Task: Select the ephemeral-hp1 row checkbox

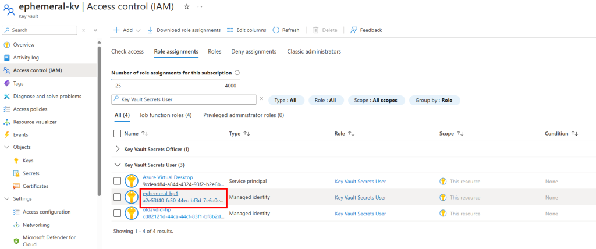Action: click(118, 197)
